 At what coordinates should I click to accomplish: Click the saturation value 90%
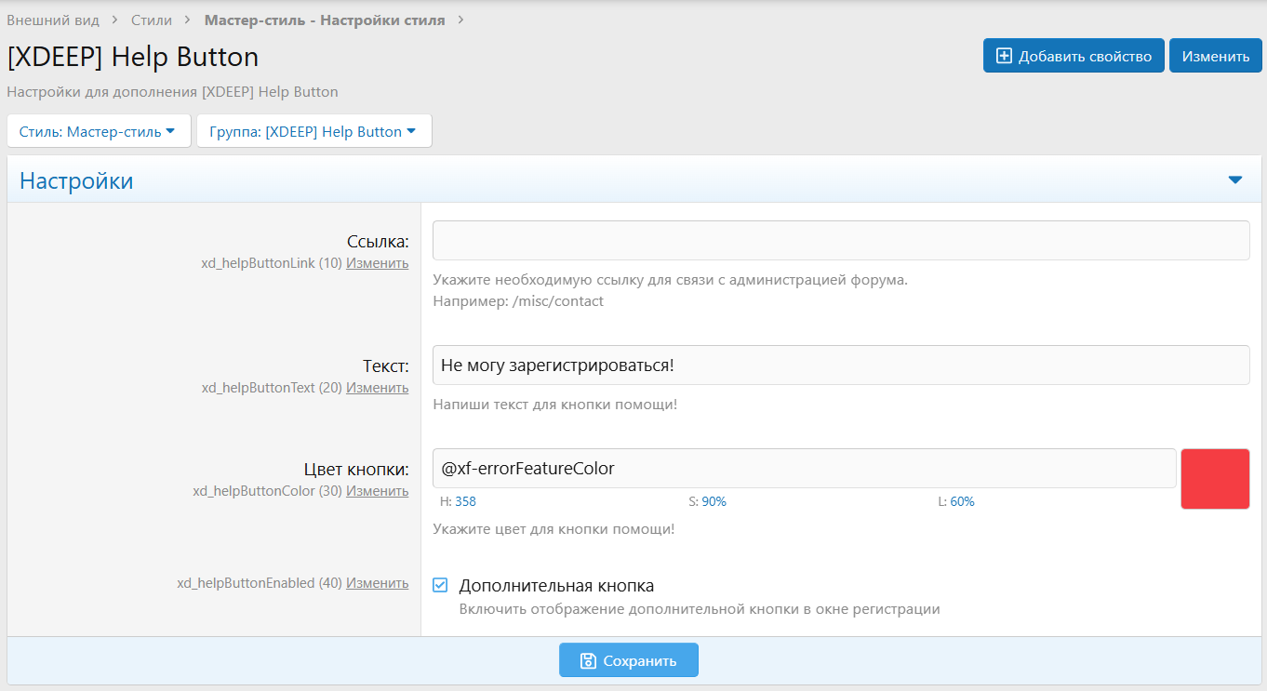tap(714, 501)
